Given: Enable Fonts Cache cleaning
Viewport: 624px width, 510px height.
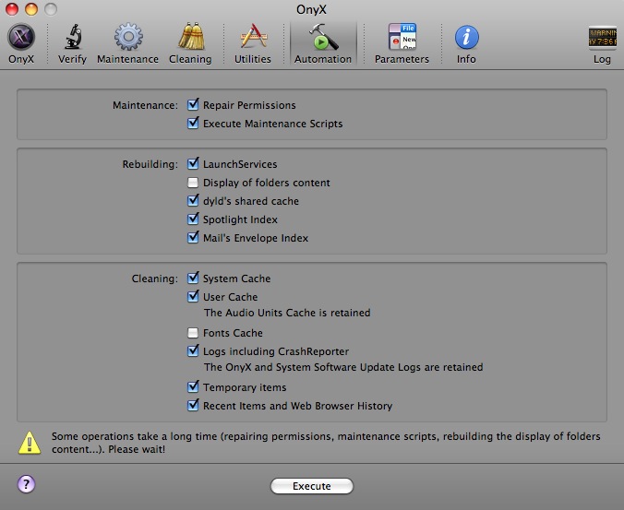Looking at the screenshot, I should [193, 333].
